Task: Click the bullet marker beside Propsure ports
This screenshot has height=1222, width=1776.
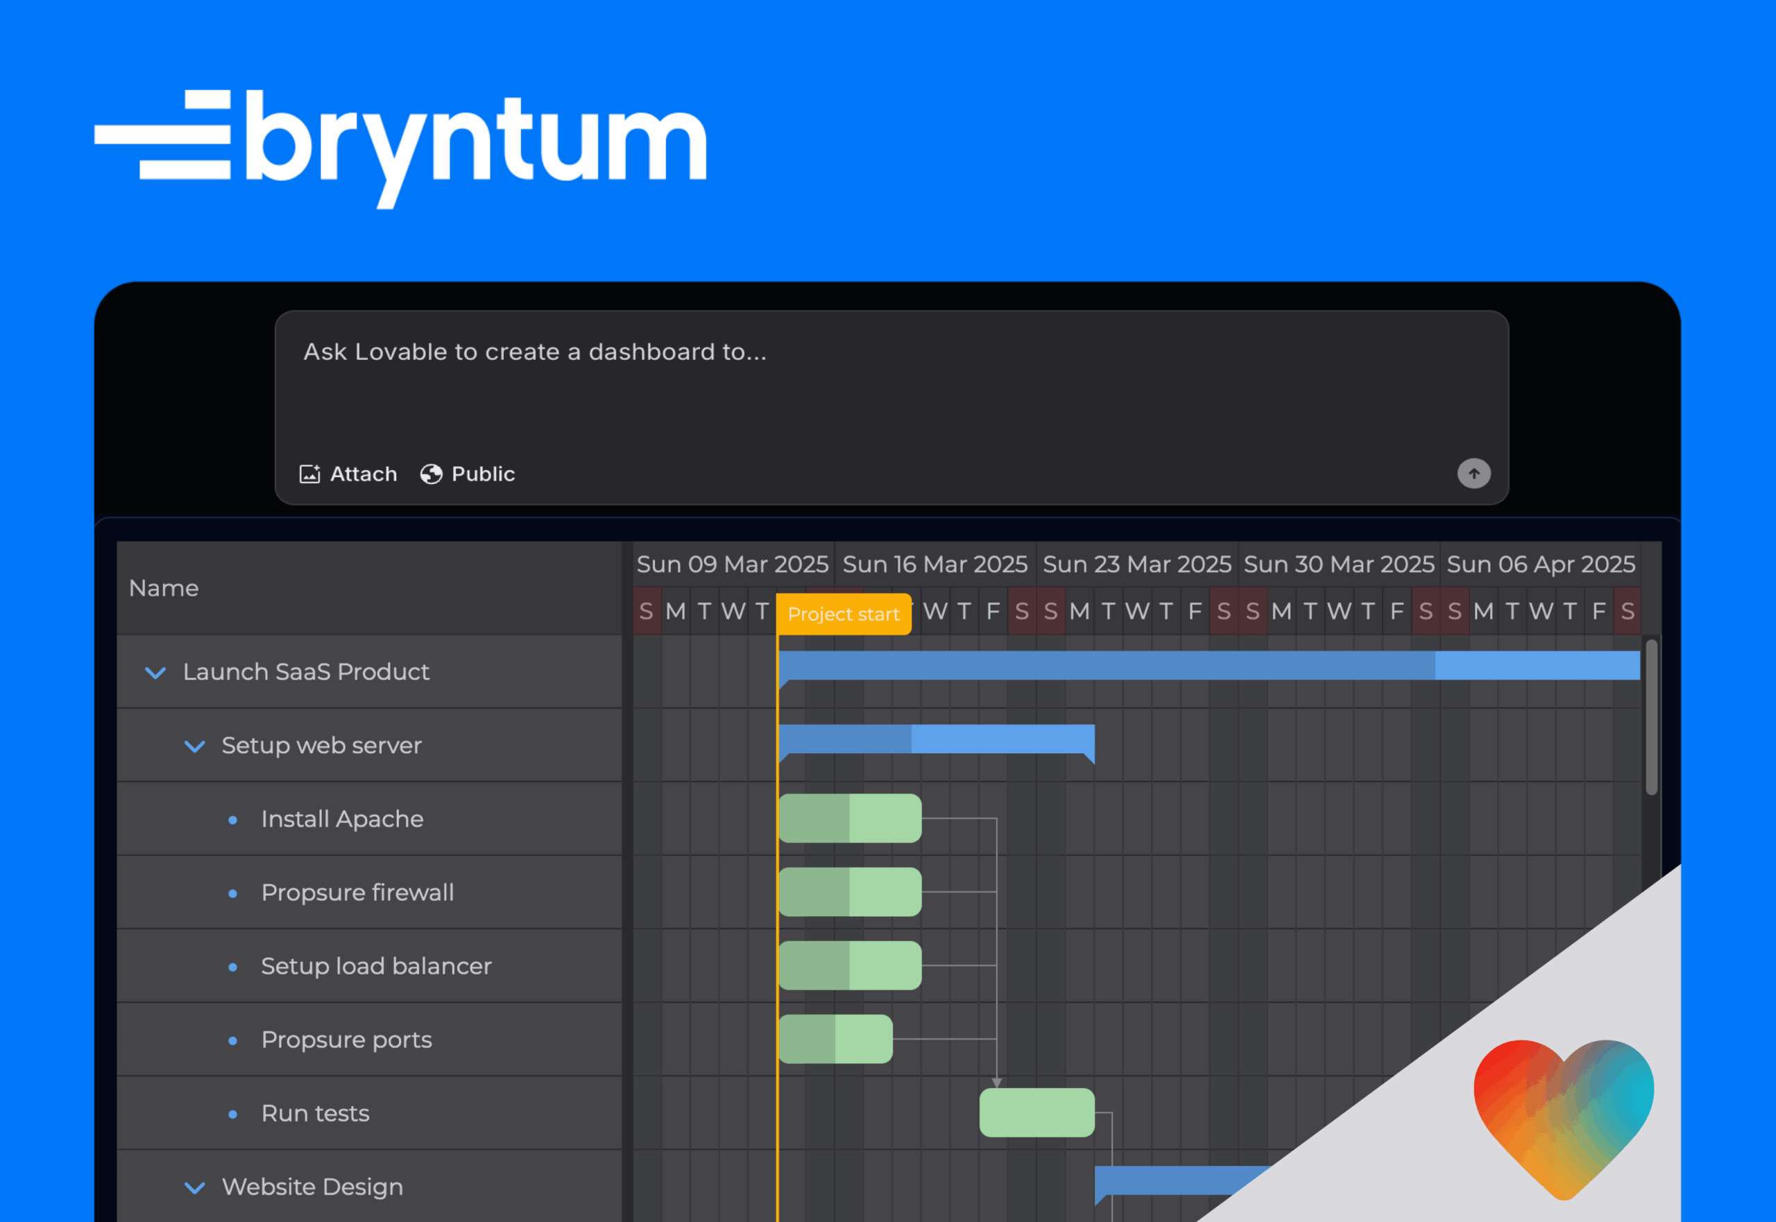Action: [232, 1040]
